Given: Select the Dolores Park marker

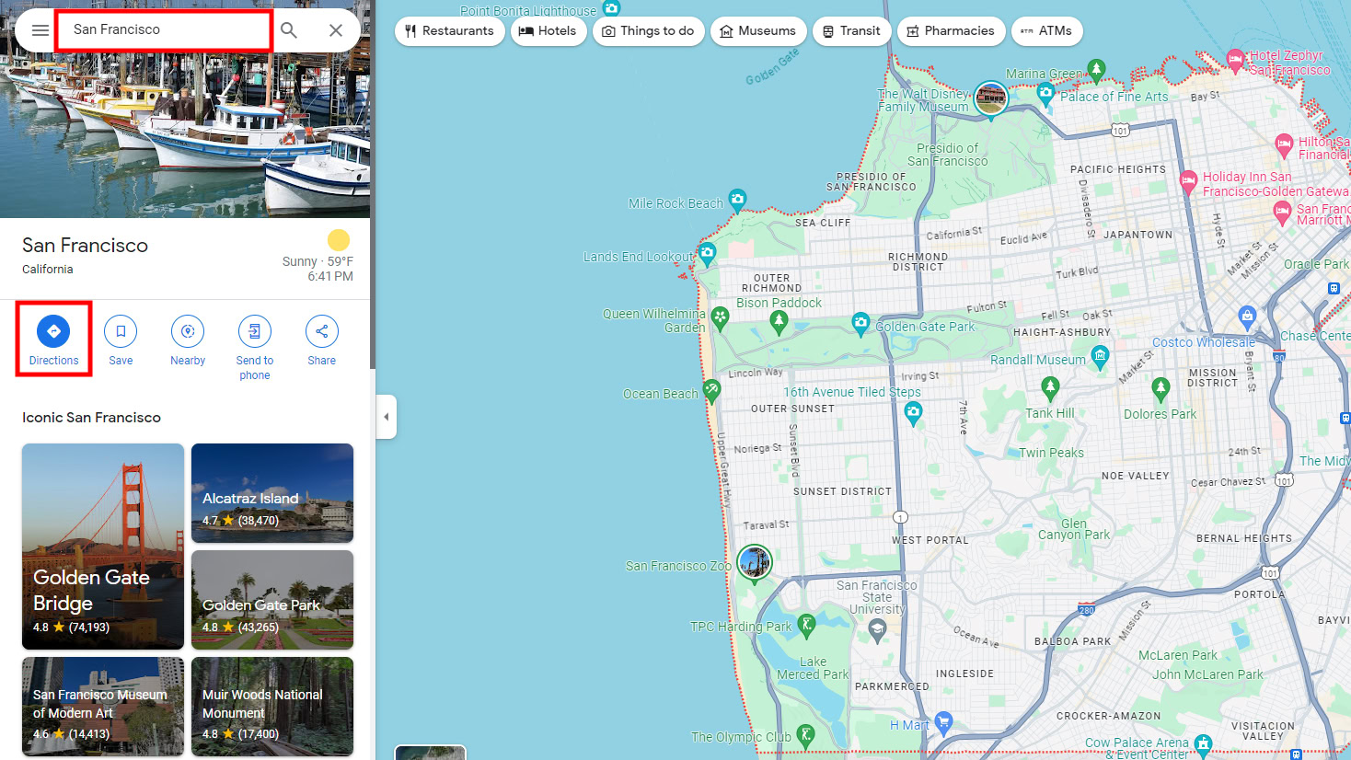Looking at the screenshot, I should point(1160,388).
